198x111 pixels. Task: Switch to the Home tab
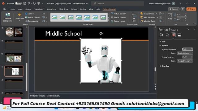click(x=12, y=9)
